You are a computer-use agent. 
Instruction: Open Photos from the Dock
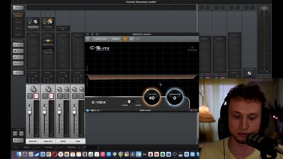(67, 154)
